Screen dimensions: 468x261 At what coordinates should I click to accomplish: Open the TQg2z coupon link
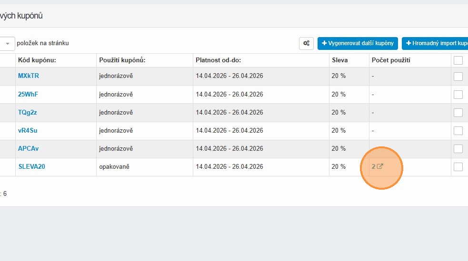(28, 112)
